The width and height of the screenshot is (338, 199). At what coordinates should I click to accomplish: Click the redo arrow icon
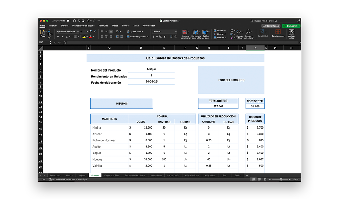point(94,21)
